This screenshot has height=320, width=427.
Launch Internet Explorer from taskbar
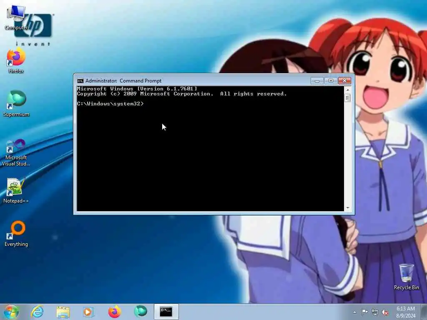click(37, 312)
